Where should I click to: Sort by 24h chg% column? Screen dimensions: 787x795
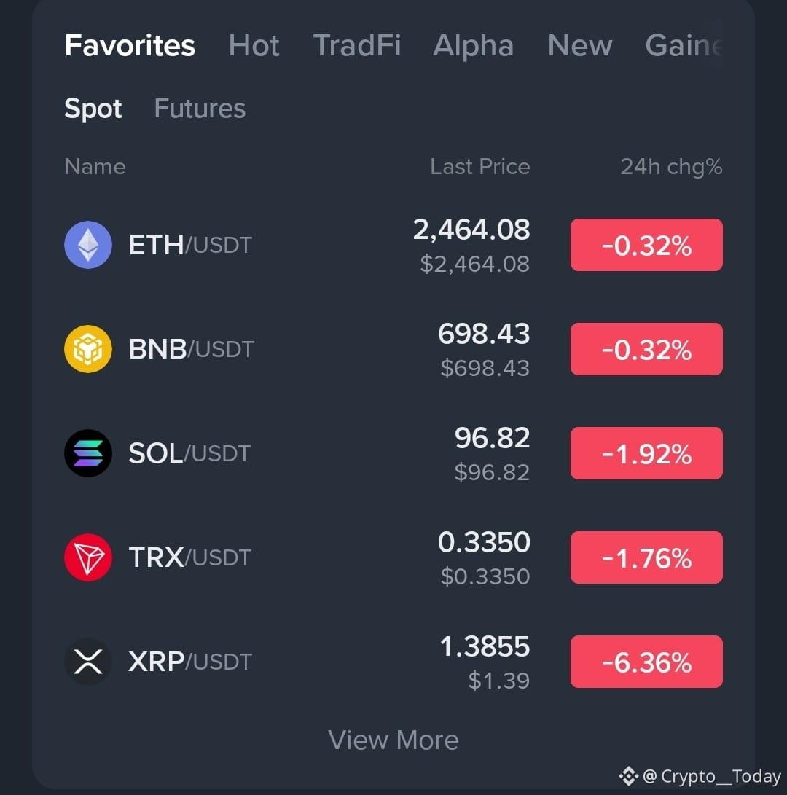(671, 168)
